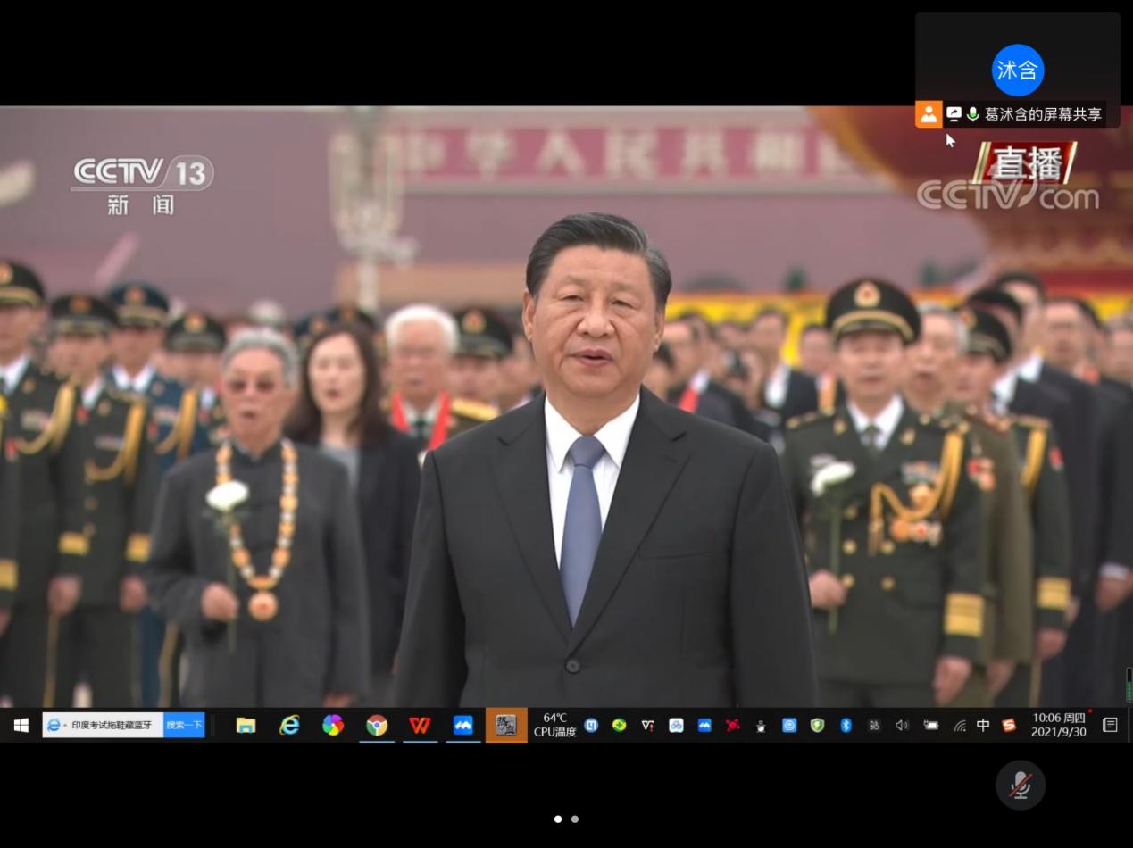Open the Windows notification center icon

(x=1110, y=725)
